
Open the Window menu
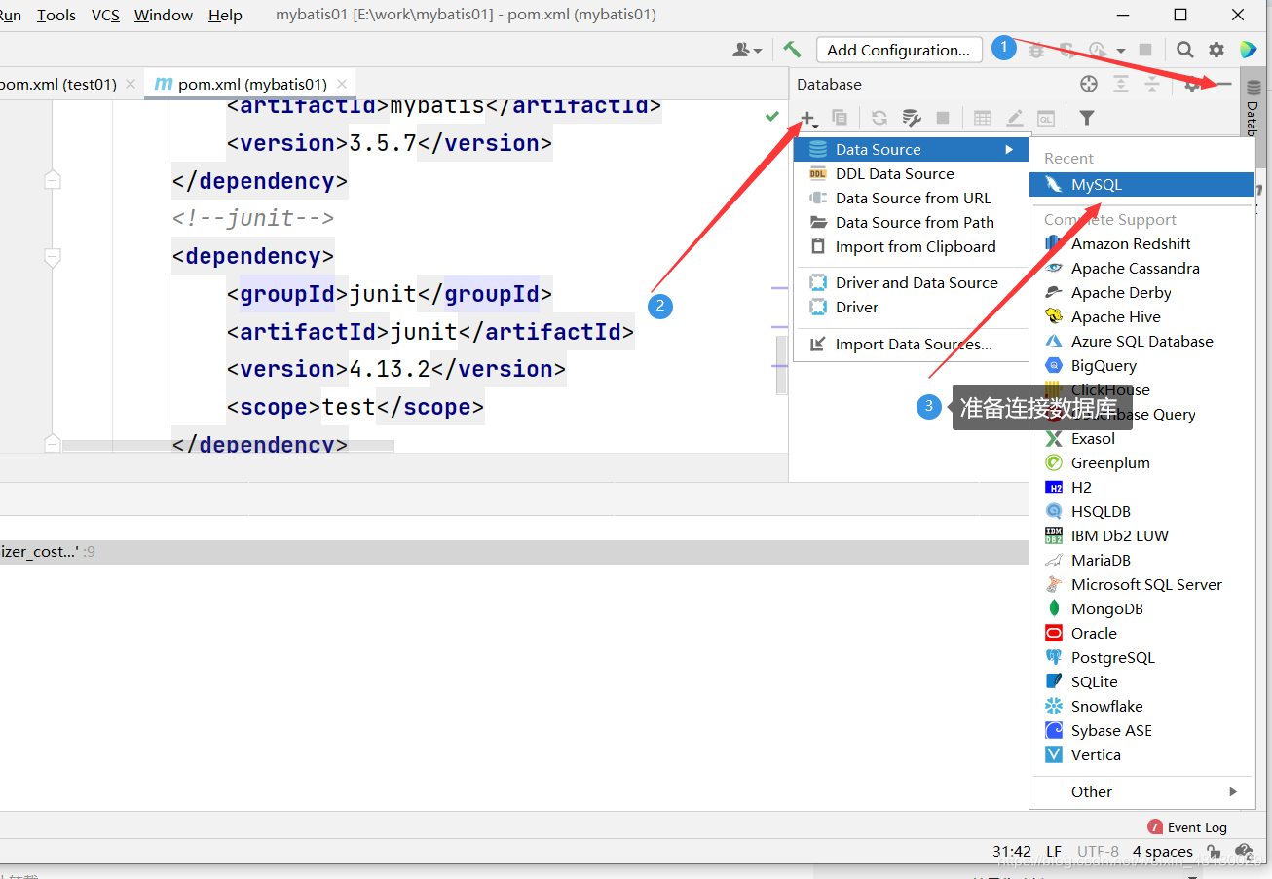pyautogui.click(x=164, y=15)
